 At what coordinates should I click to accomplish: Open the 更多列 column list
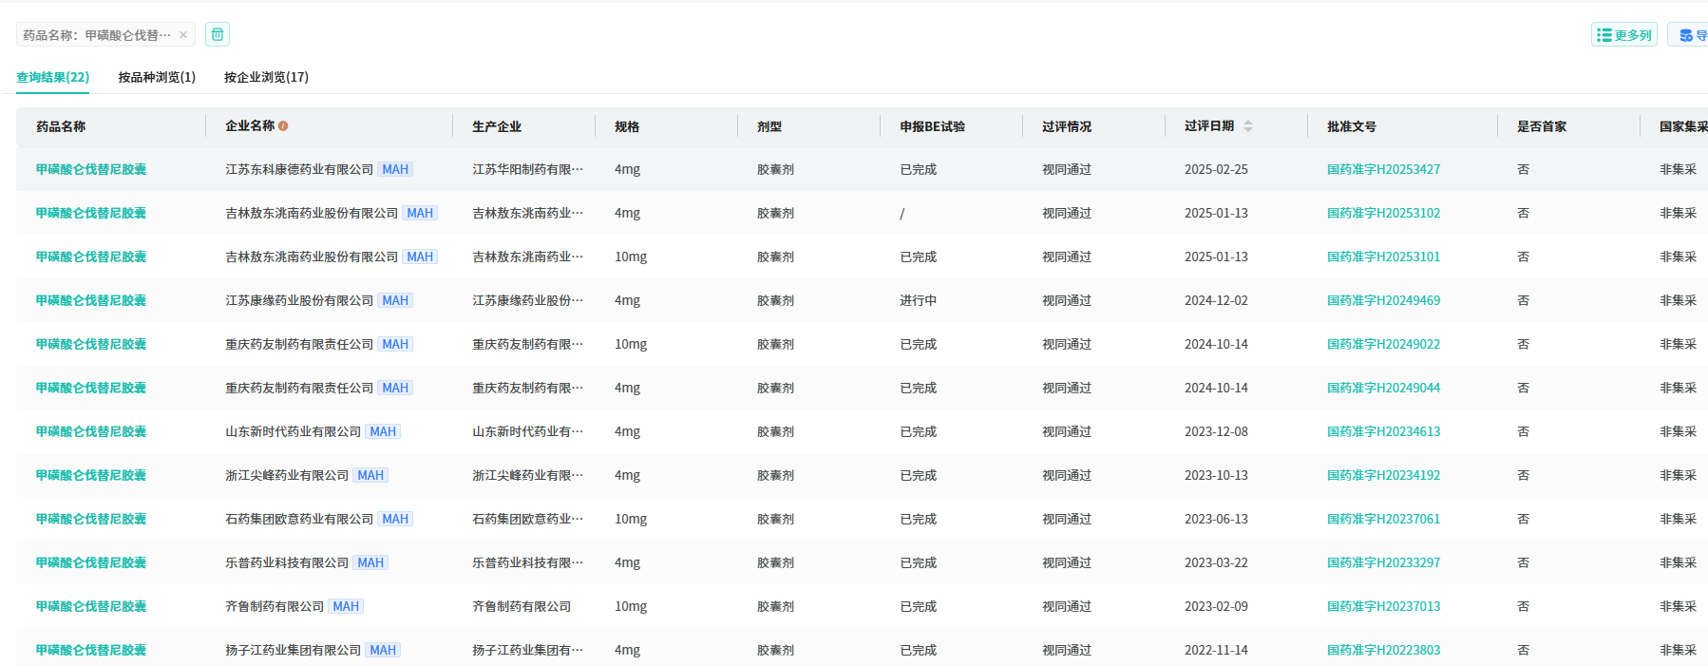(x=1623, y=35)
